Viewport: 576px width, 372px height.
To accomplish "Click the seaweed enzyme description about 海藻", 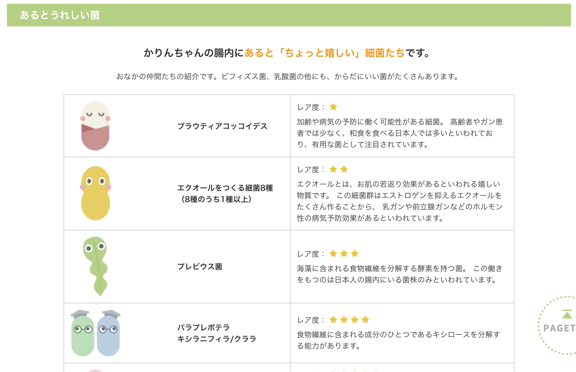I will (x=399, y=274).
